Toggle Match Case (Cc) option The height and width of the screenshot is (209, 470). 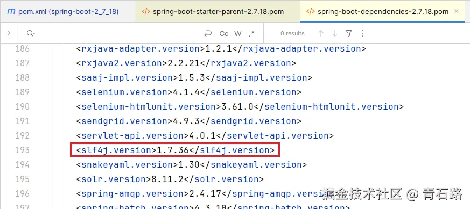223,33
